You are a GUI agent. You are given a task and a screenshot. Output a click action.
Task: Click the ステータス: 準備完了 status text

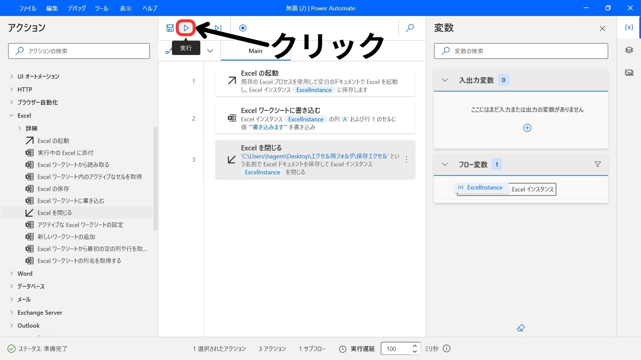click(x=43, y=349)
